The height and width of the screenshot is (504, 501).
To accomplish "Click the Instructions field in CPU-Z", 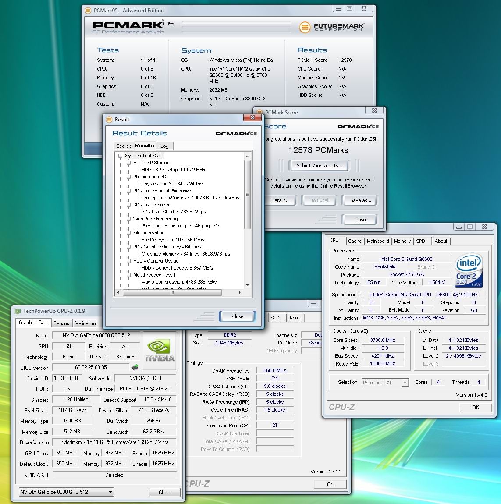I will pos(423,318).
